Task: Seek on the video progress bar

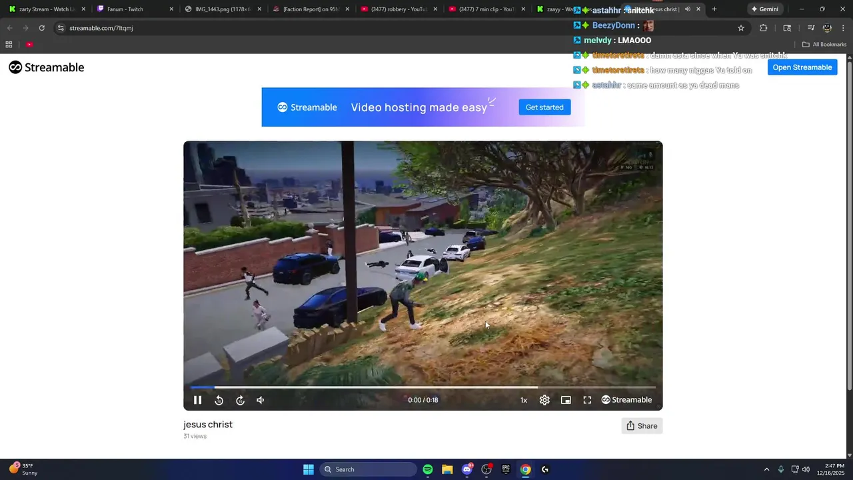Action: click(423, 387)
